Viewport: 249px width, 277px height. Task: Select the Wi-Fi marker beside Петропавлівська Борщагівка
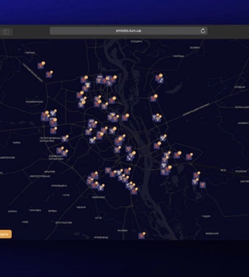64,138
